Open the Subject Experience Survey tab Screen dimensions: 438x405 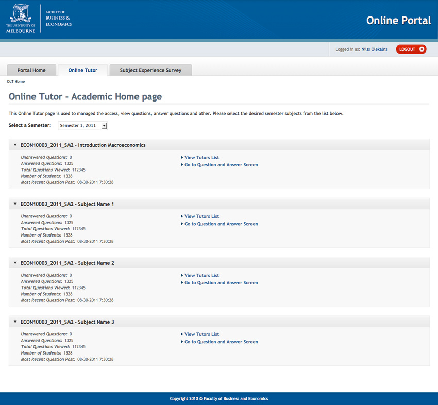tap(150, 70)
